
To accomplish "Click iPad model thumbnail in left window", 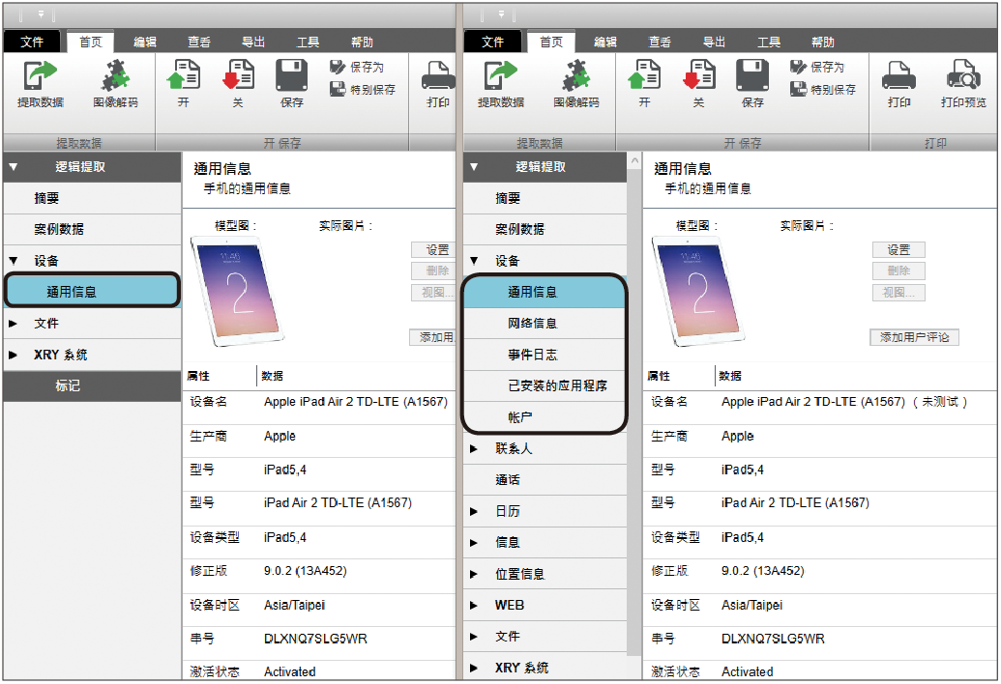I will (x=237, y=291).
